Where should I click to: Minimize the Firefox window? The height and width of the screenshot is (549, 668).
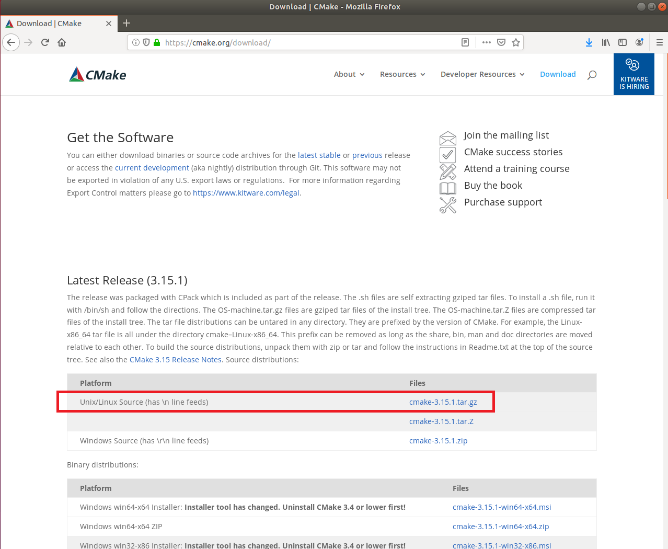coord(641,7)
